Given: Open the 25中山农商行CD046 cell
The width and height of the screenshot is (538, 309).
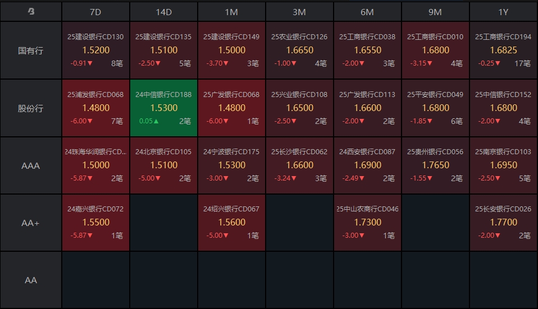Looking at the screenshot, I should pyautogui.click(x=367, y=223).
